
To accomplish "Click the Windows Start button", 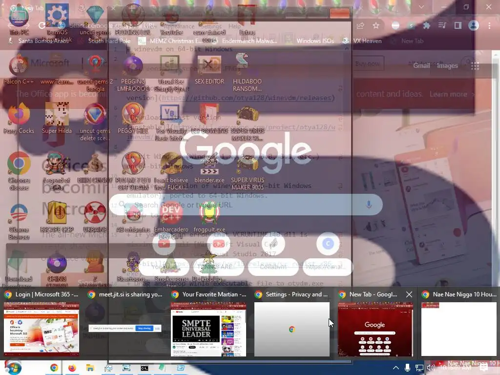I will [x=13, y=368].
